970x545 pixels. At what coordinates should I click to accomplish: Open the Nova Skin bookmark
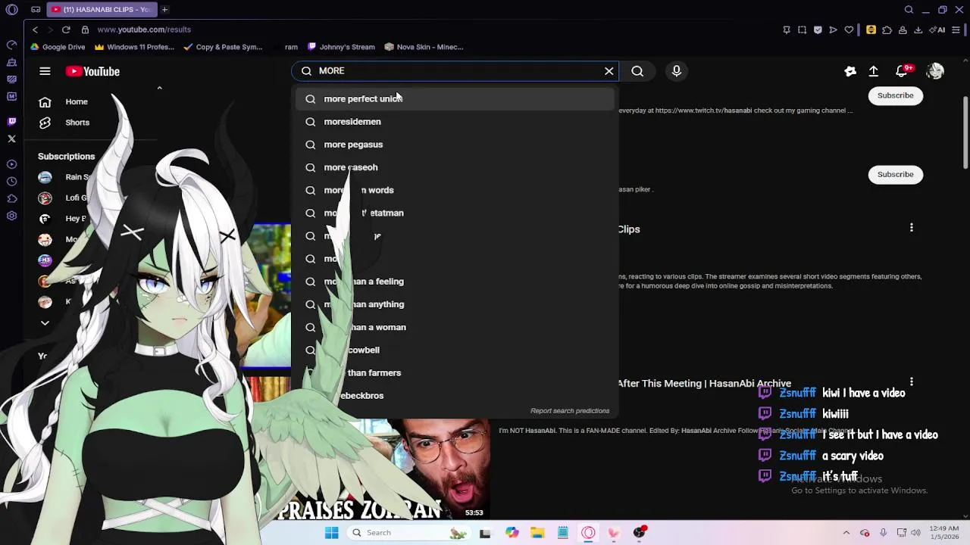[x=424, y=47]
